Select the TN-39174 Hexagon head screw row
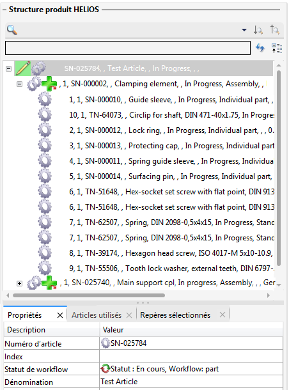 (x=171, y=253)
